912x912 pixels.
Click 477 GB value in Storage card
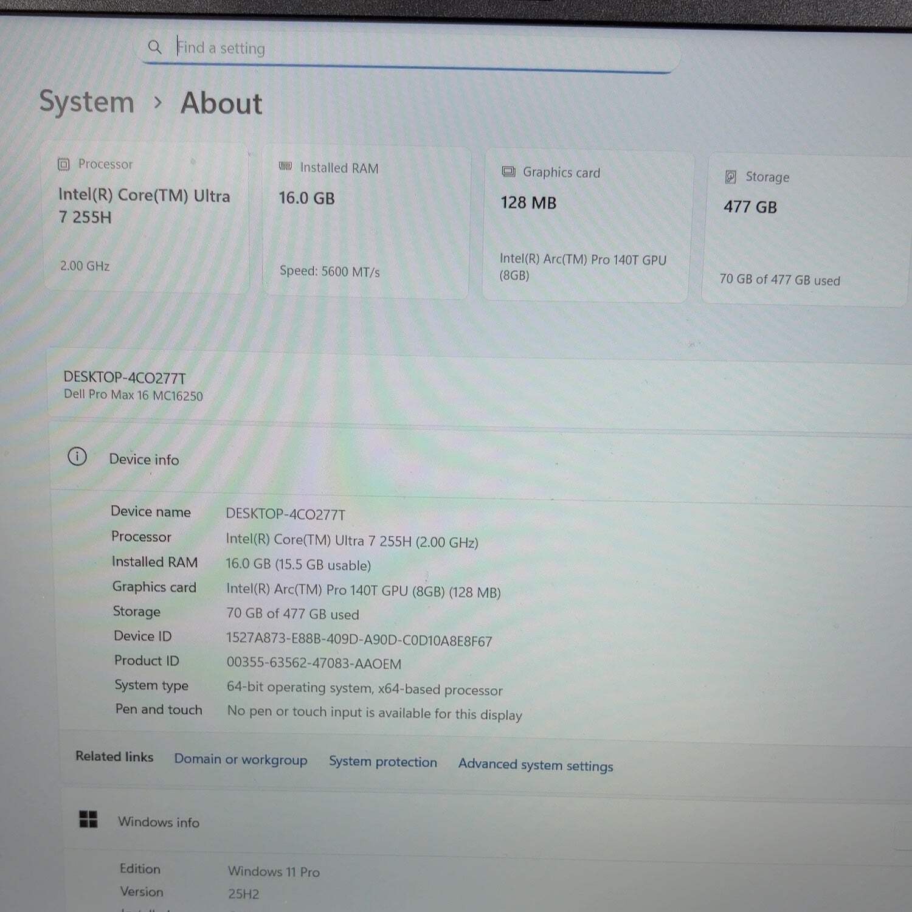[750, 207]
